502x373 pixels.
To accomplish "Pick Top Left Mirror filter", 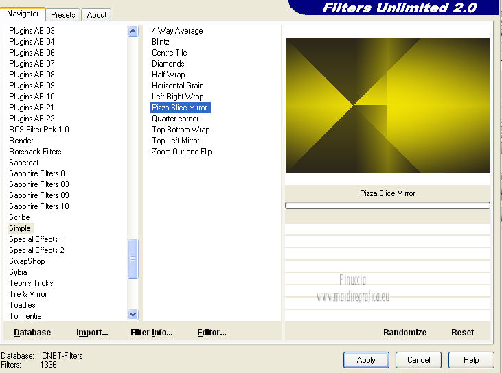I will click(175, 141).
